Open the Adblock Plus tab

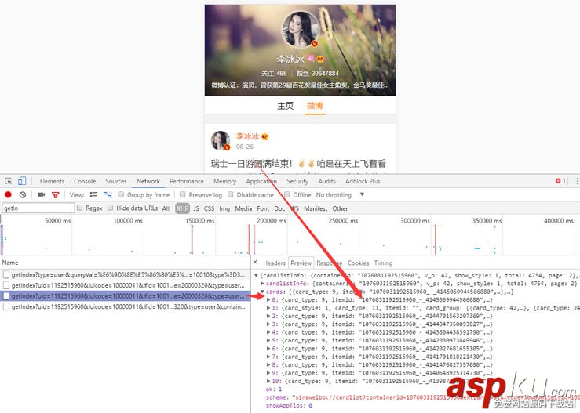363,181
